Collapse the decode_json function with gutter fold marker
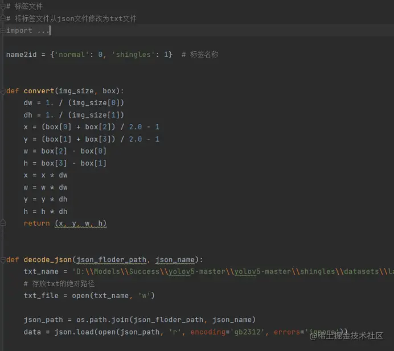The height and width of the screenshot is (351, 394). [x=3, y=259]
